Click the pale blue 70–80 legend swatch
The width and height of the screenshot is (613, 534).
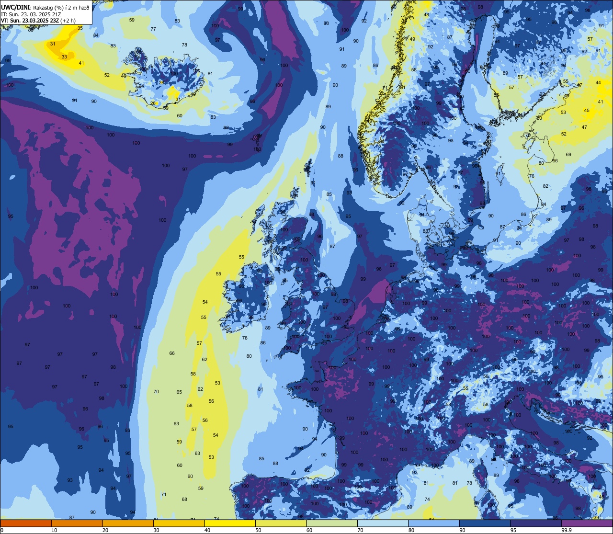click(x=383, y=523)
